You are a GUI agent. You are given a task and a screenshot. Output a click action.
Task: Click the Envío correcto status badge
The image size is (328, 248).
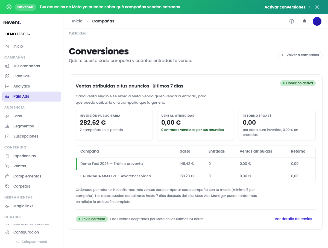click(92, 219)
